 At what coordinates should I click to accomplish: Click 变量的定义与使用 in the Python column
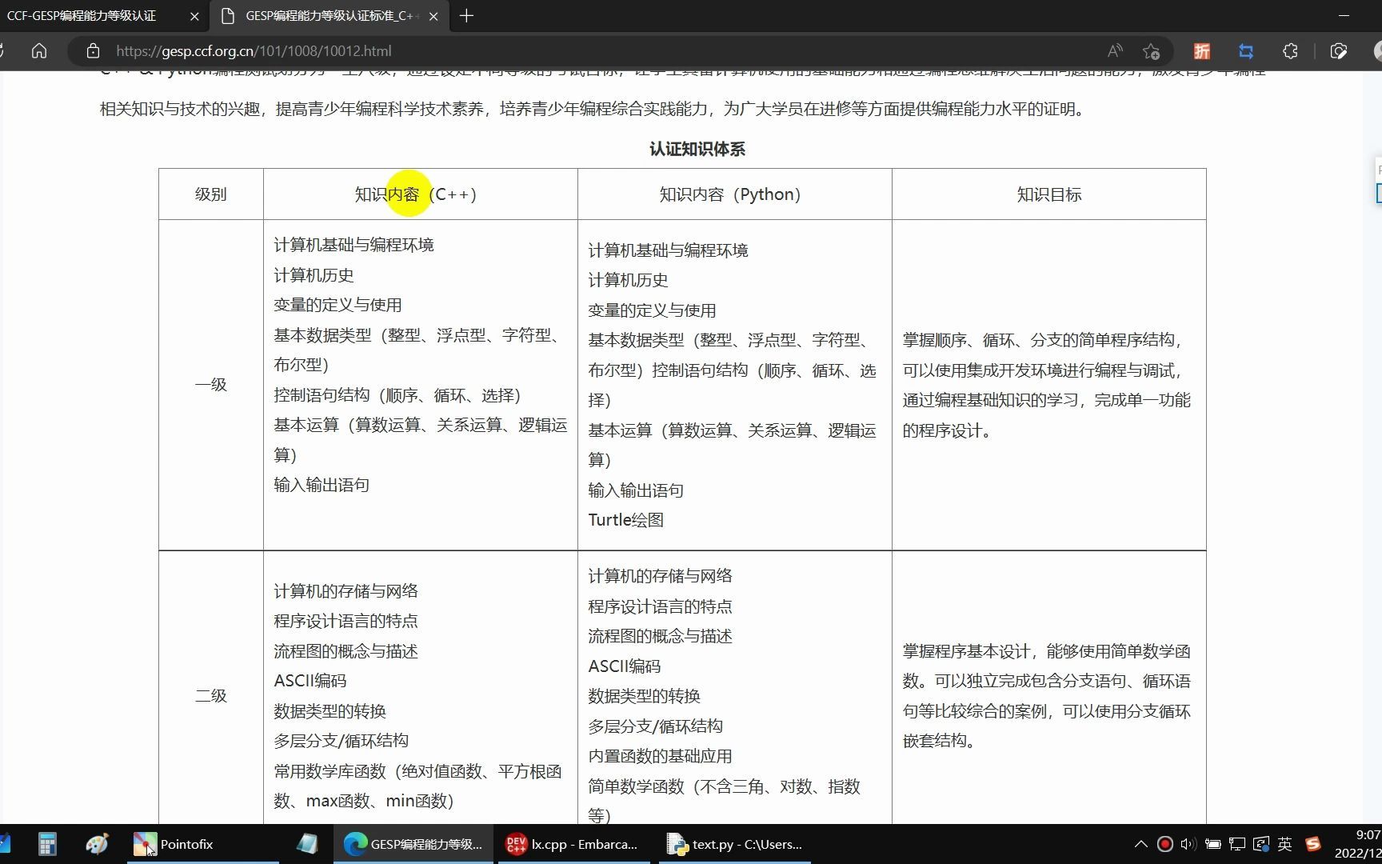point(652,310)
